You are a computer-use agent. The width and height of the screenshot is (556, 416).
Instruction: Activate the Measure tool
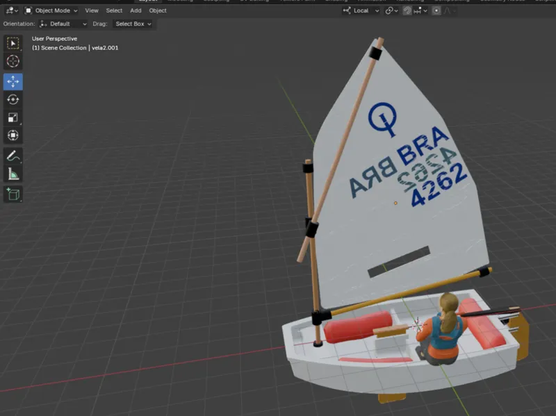13,174
